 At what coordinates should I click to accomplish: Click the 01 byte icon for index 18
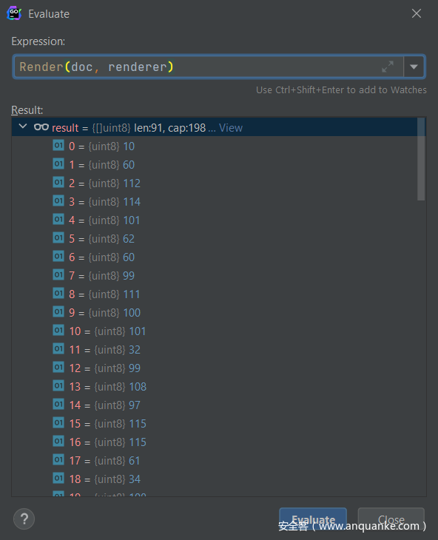pos(58,479)
